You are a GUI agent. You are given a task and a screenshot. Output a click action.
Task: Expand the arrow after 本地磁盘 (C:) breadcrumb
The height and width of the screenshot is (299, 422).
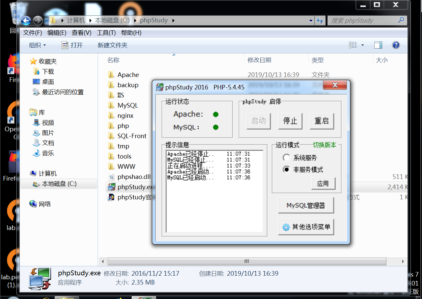click(x=135, y=20)
